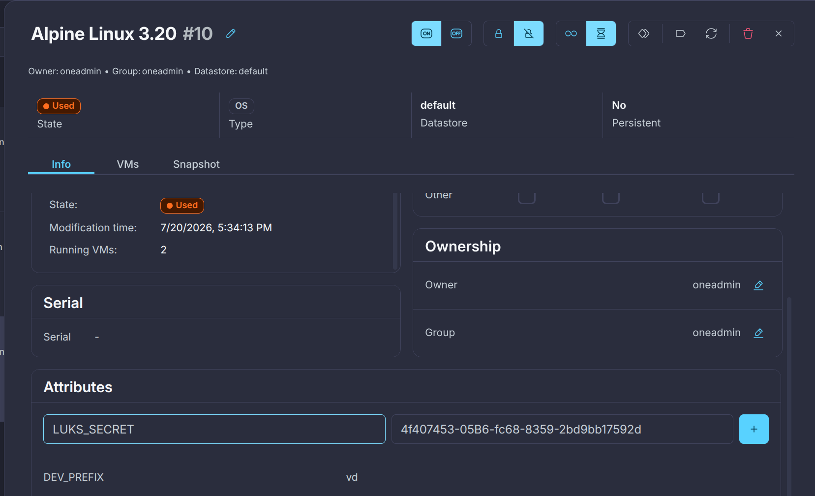815x496 pixels.
Task: Add the attribute with the plus button
Action: point(754,429)
